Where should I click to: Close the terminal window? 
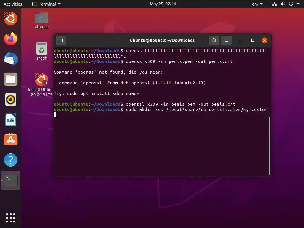click(x=265, y=40)
